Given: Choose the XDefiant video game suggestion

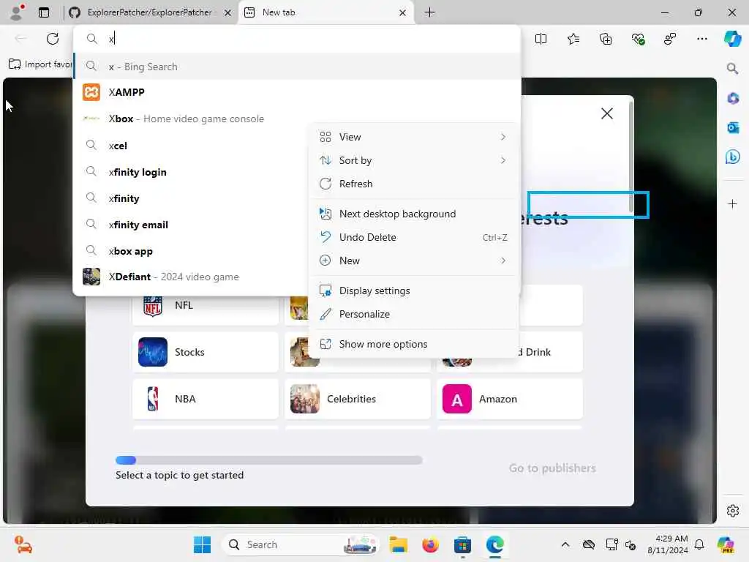Looking at the screenshot, I should tap(191, 277).
